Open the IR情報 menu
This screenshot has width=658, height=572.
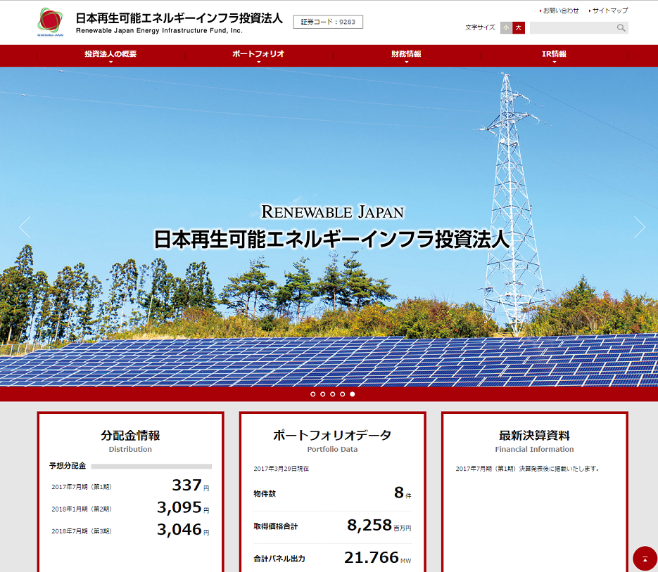click(555, 56)
